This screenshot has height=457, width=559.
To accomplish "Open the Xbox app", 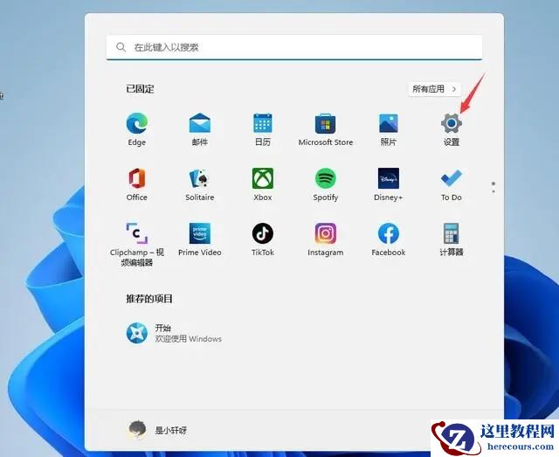I will [263, 184].
